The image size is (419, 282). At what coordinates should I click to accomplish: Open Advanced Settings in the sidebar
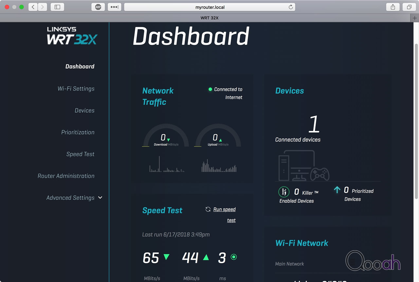pos(70,198)
